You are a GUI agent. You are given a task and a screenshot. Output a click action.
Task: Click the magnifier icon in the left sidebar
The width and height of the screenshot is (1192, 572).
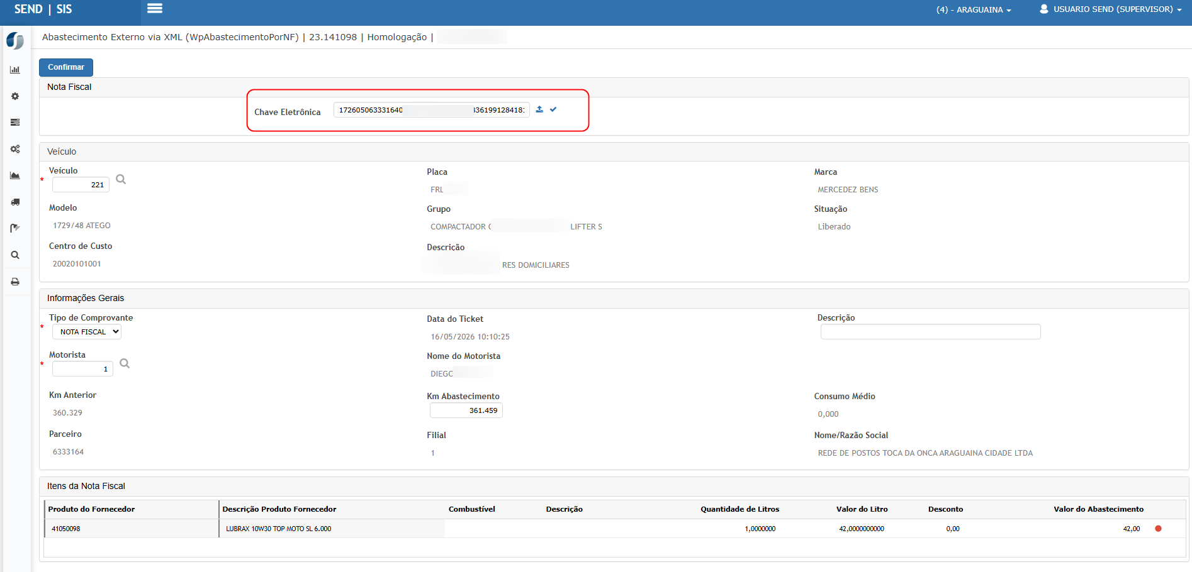click(x=15, y=255)
